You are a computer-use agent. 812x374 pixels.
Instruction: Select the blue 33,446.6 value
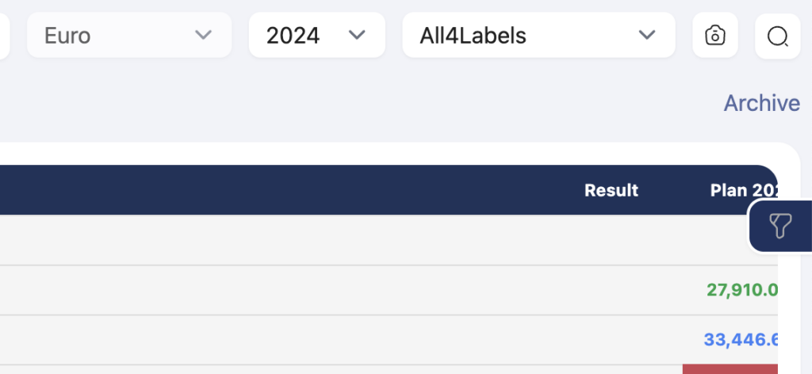(741, 340)
